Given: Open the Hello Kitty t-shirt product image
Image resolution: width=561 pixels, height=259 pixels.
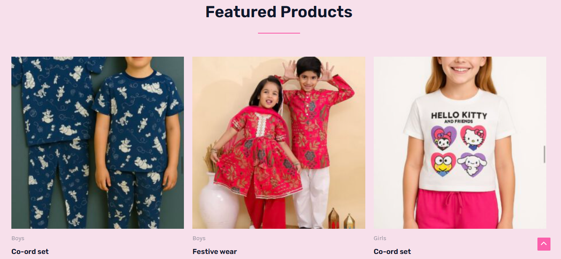Looking at the screenshot, I should pos(460,143).
